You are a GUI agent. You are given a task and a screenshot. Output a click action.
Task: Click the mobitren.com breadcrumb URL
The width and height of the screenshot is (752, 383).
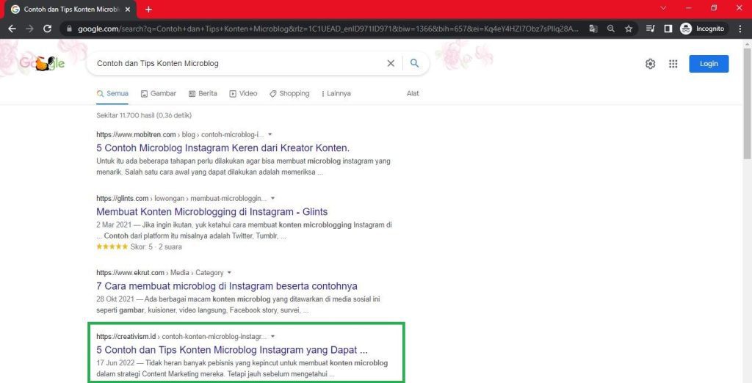[x=180, y=134]
